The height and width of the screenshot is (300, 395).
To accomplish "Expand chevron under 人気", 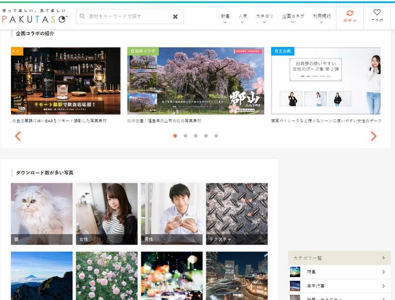I will [x=242, y=22].
